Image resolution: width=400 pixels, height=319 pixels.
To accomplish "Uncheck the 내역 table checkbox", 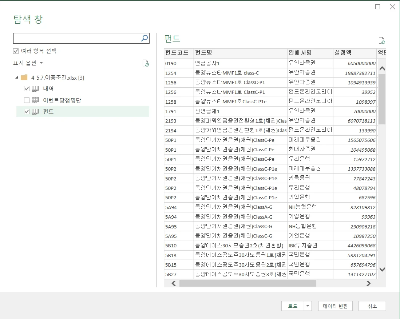I will pyautogui.click(x=27, y=88).
